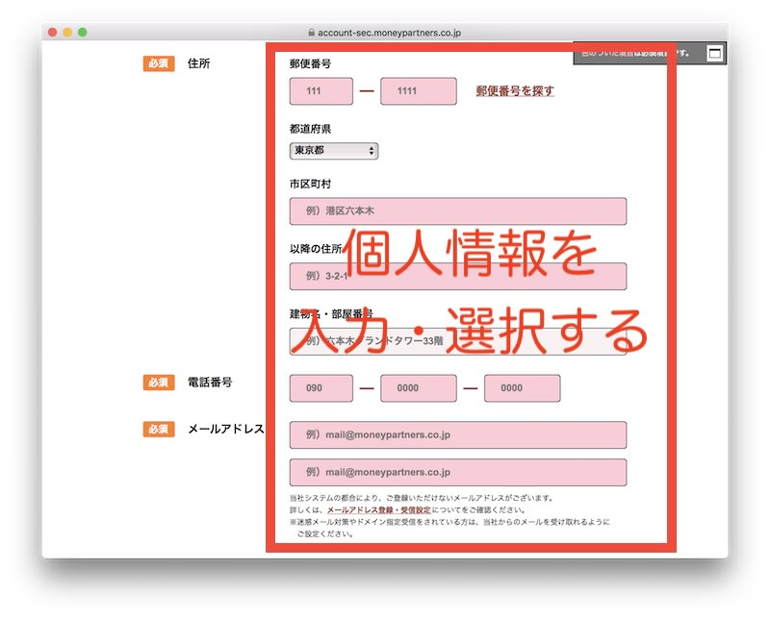This screenshot has height=618, width=770.
Task: Click the 郵便番号 heading text
Action: [x=310, y=63]
